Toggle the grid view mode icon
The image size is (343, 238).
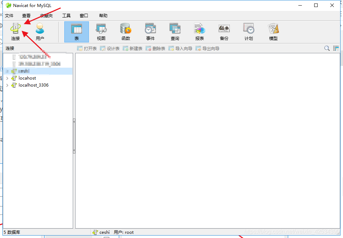(x=336, y=48)
